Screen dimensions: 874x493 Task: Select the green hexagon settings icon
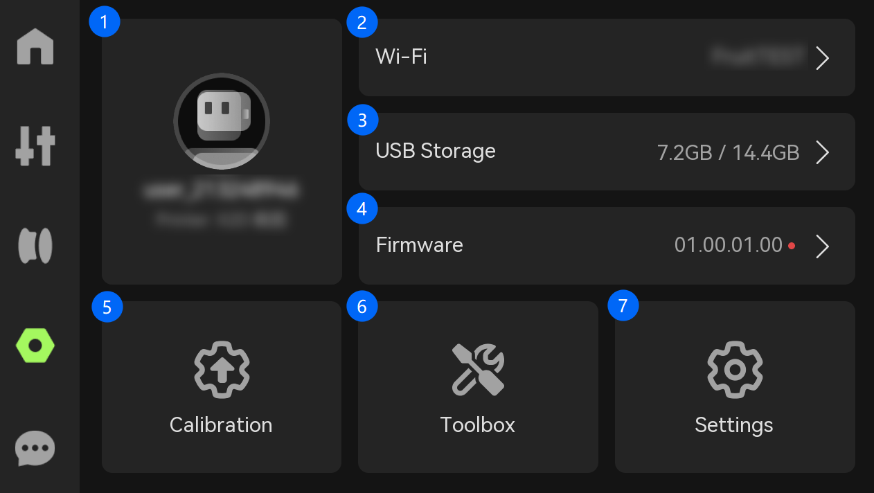35,345
